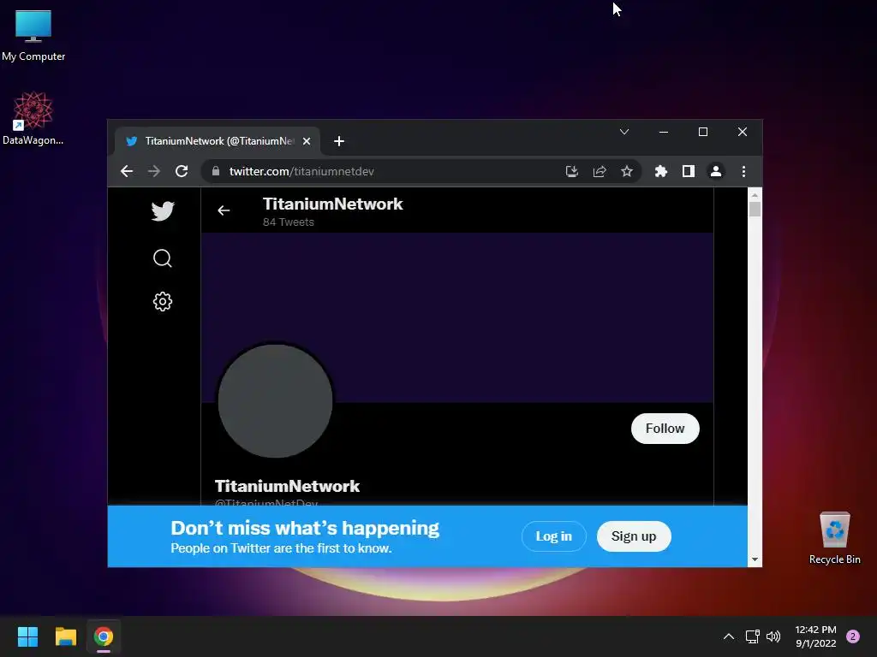877x657 pixels.
Task: Open the notification badge showing 2
Action: tap(853, 636)
